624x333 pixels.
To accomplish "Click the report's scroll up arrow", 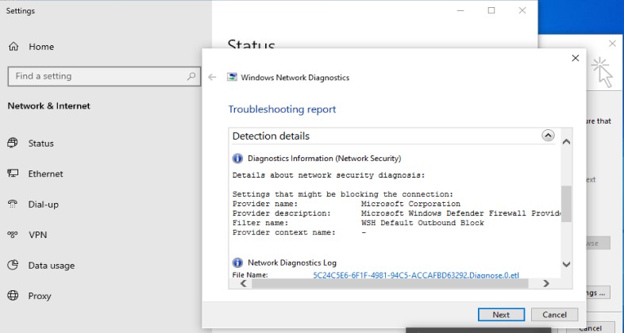I will point(566,142).
